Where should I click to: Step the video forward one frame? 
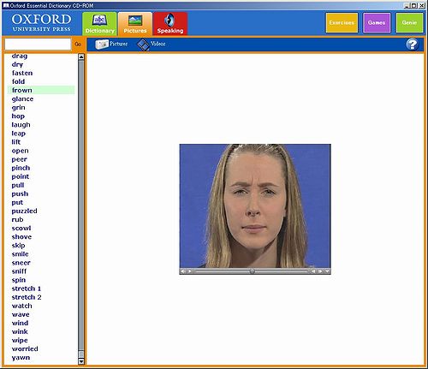coord(320,271)
